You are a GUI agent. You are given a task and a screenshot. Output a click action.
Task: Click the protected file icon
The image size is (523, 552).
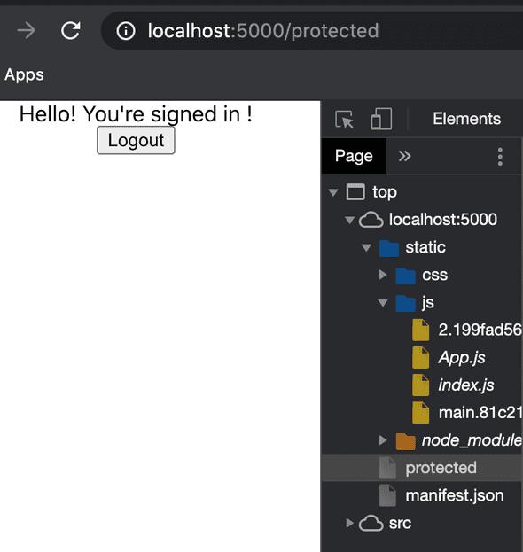[x=387, y=468]
